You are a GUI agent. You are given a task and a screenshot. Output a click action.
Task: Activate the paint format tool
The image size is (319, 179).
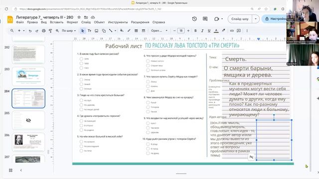pos(50,31)
